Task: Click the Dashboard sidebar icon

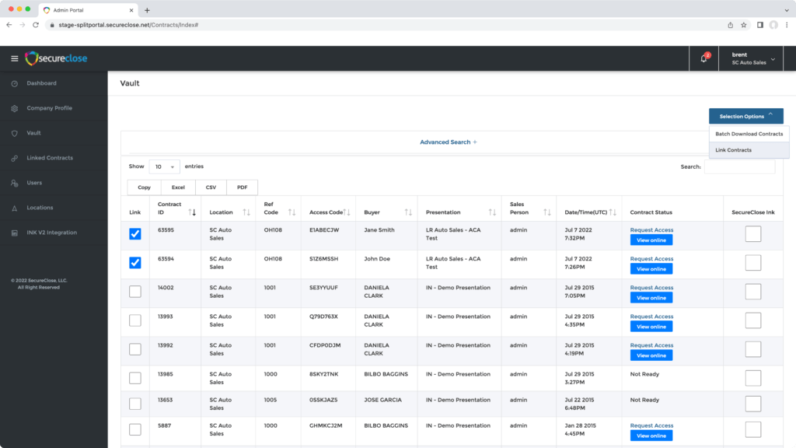Action: point(14,83)
